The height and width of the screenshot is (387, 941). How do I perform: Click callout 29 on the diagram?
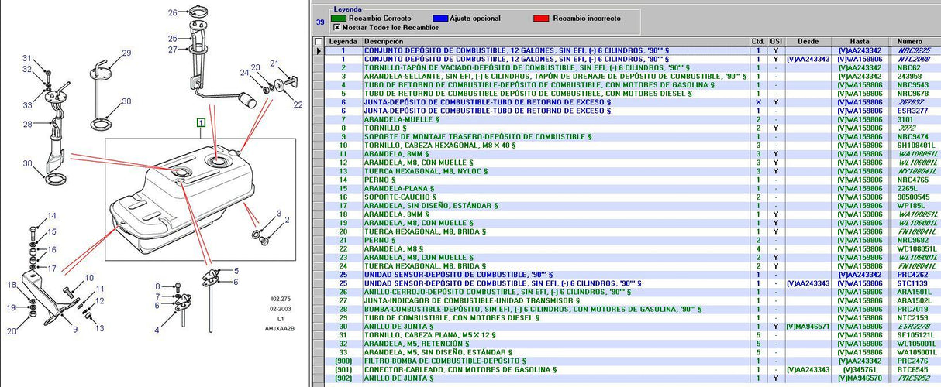pos(126,53)
